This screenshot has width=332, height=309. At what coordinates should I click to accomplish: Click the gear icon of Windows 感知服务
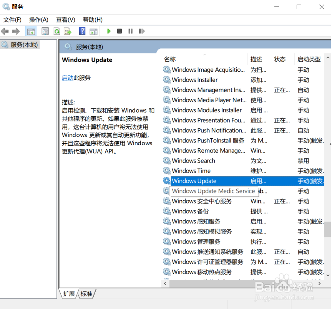click(167, 222)
